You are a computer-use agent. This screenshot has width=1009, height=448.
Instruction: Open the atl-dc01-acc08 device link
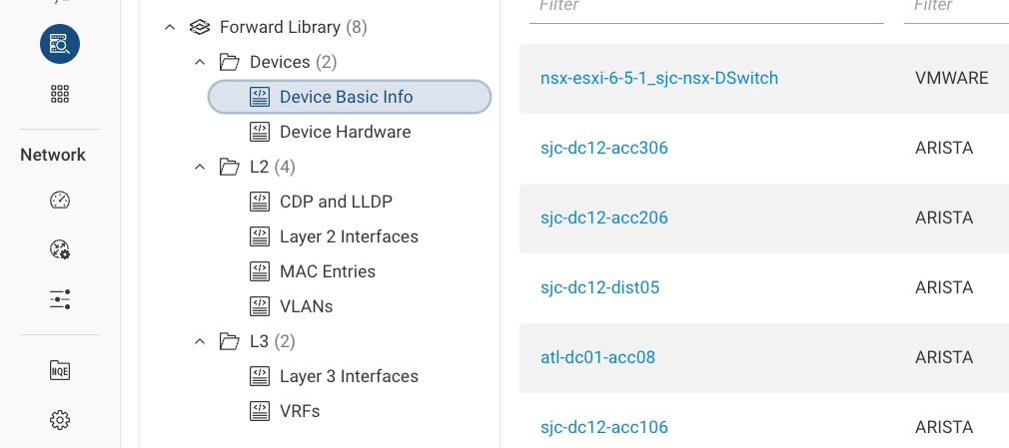(x=597, y=357)
